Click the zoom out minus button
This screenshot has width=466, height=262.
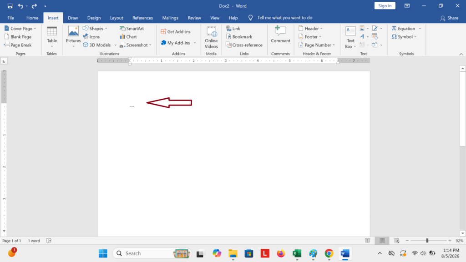(x=407, y=241)
